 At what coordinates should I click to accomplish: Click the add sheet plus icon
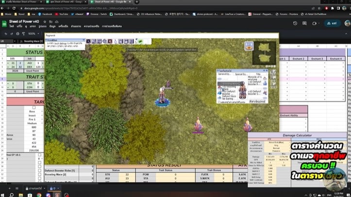tap(9, 188)
